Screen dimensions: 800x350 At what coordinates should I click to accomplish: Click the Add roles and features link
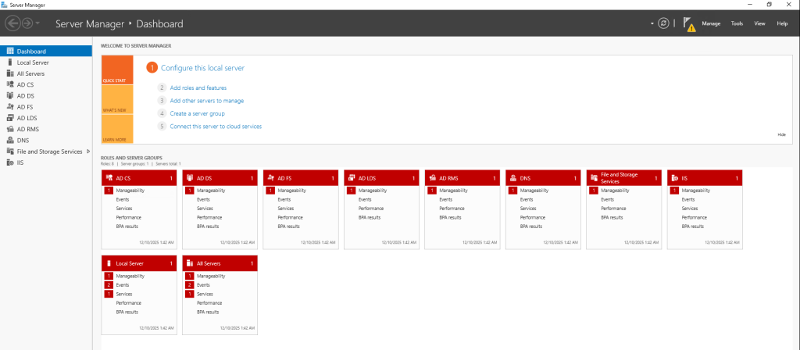(198, 88)
